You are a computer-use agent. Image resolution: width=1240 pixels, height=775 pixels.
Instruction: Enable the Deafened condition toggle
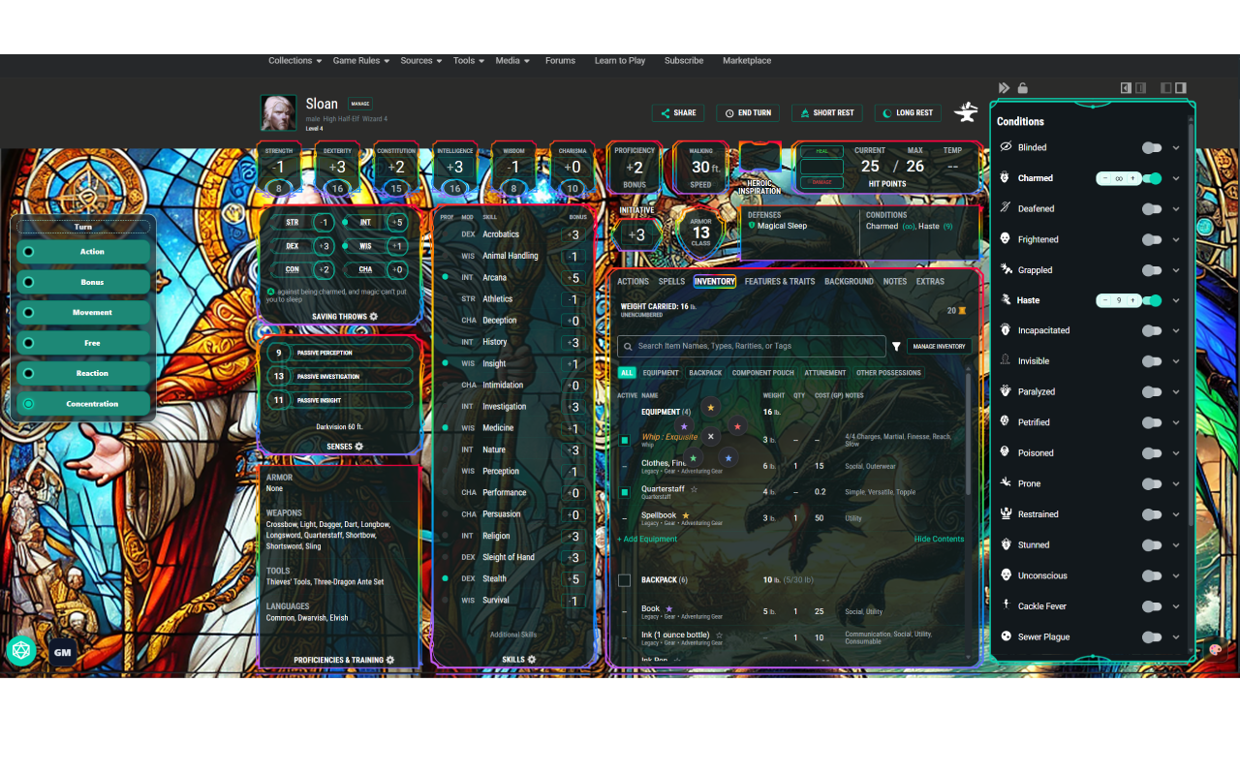pos(1151,209)
